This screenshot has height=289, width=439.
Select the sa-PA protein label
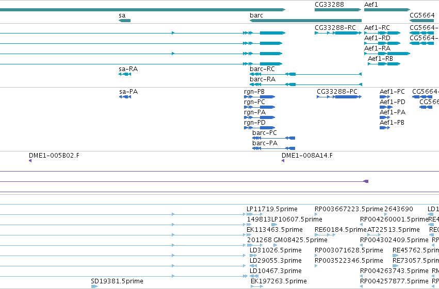coord(128,92)
